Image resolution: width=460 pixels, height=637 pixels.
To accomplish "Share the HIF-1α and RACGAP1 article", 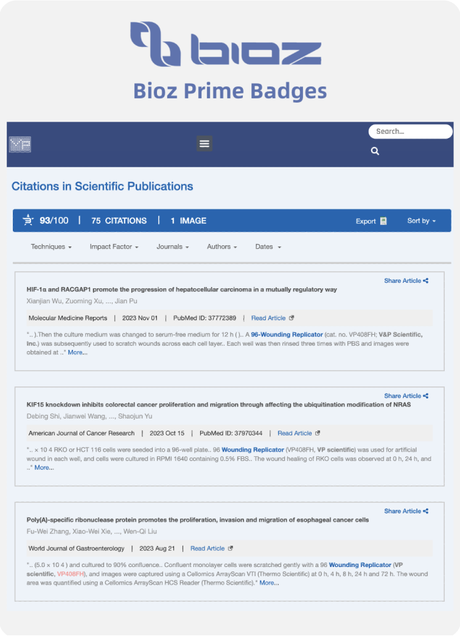I will [x=406, y=280].
